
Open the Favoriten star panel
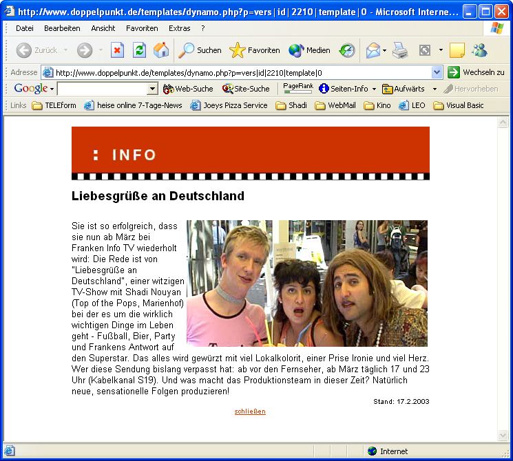pyautogui.click(x=255, y=50)
